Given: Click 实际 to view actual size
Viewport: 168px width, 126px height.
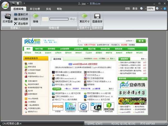Looking at the screenshot, I should tap(127, 9).
